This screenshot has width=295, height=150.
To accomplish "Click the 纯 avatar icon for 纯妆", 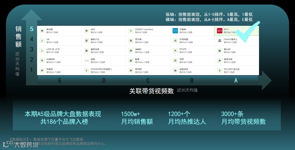I will point(87,31).
